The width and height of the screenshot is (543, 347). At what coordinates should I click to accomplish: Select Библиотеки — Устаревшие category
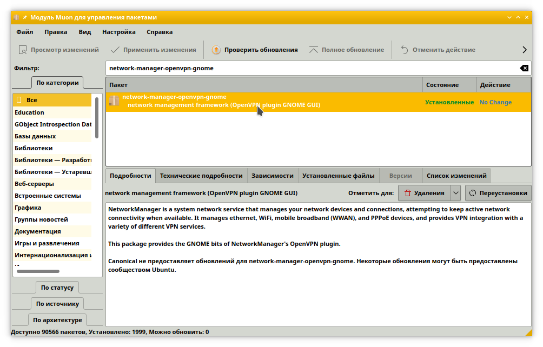tap(52, 172)
